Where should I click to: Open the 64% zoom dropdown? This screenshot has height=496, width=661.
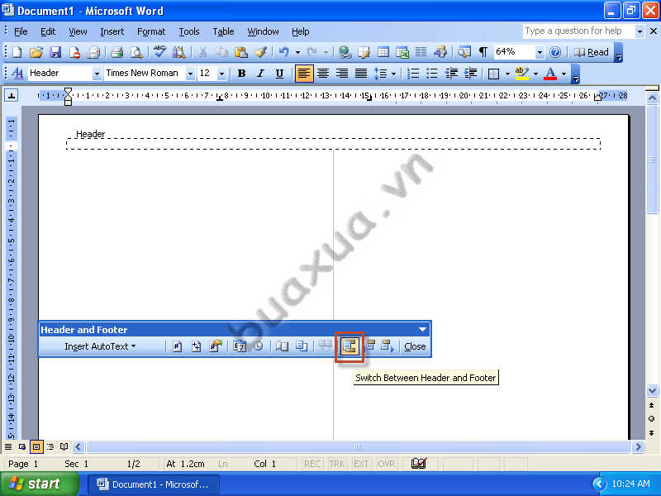coord(540,52)
